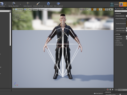Expand the Environment section
The width and height of the screenshot is (127, 95).
point(115,43)
